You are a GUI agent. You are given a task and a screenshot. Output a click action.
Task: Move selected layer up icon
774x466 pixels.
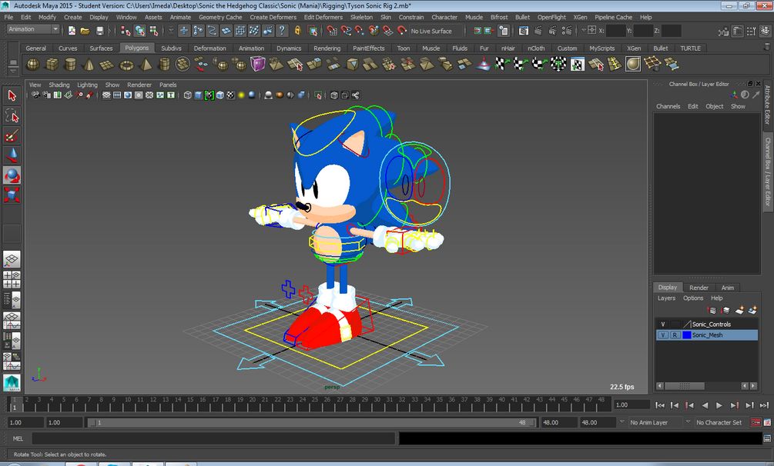tap(712, 310)
